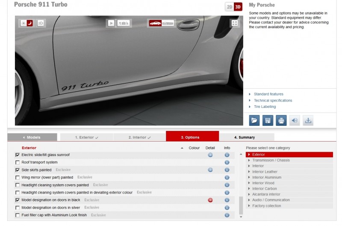Save the configuration with disk icon
Viewport: 342px width, 226px height.
(268, 121)
